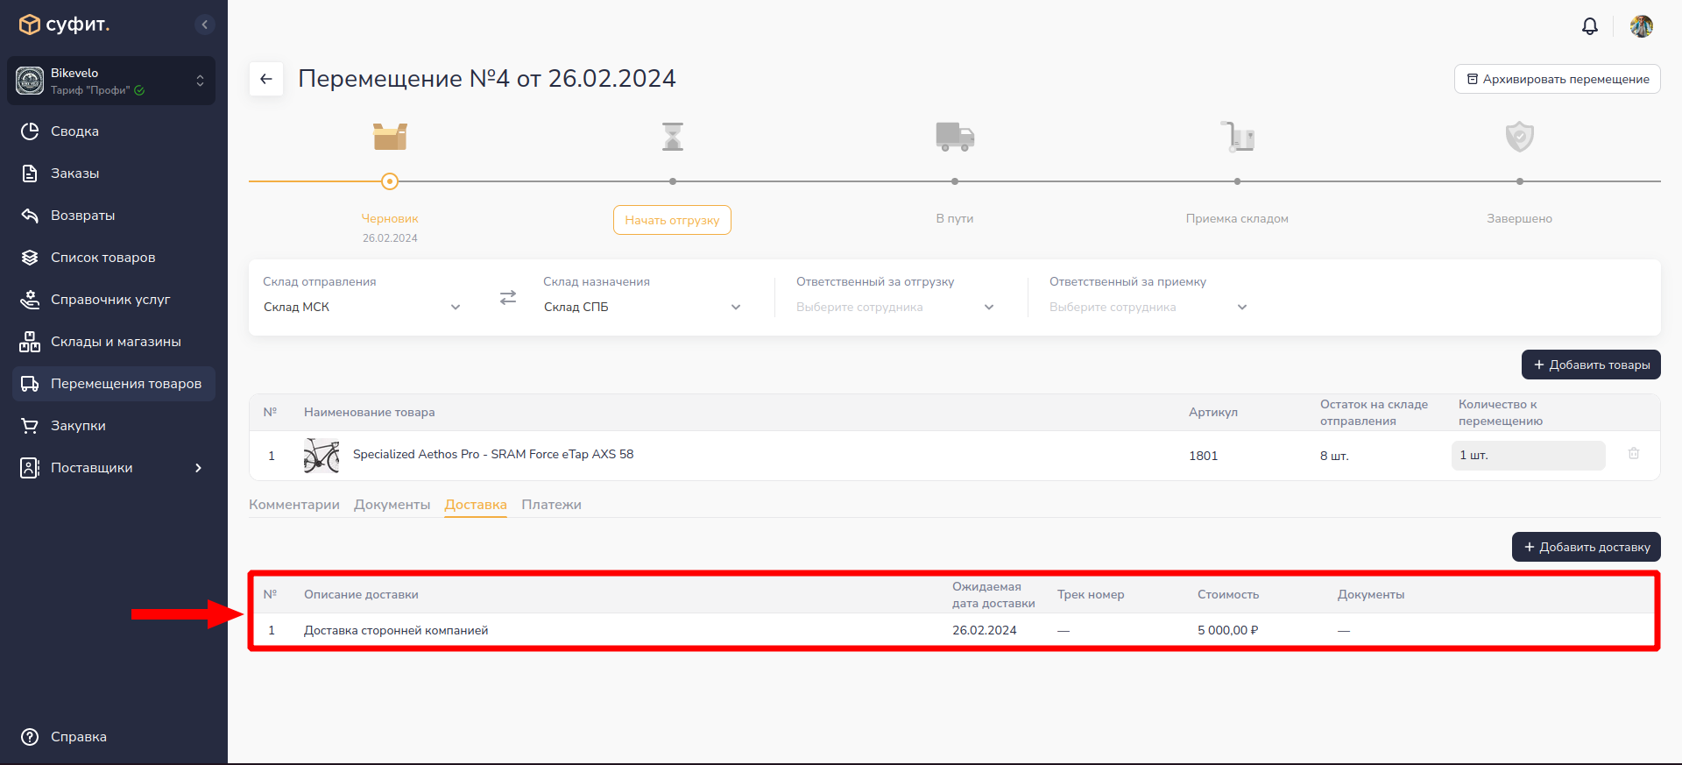This screenshot has height=765, width=1682.
Task: Delete the Specialized Aethos Pro row
Action: [1634, 454]
